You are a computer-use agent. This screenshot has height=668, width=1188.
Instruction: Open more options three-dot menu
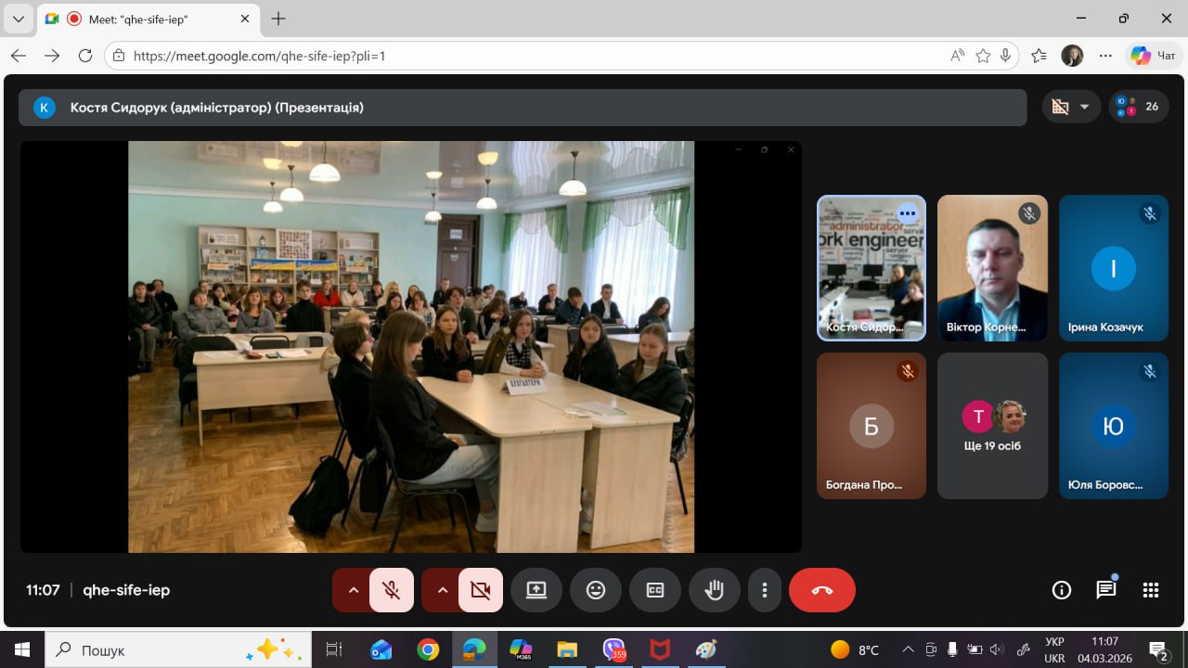(x=765, y=590)
